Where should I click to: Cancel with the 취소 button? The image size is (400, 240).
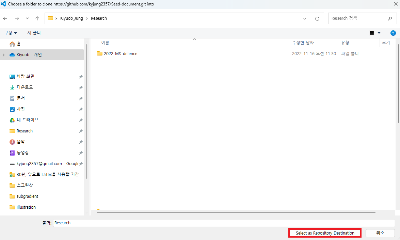click(x=380, y=233)
